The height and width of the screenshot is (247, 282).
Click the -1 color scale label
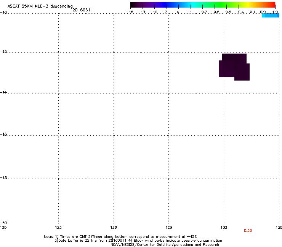(x=189, y=12)
